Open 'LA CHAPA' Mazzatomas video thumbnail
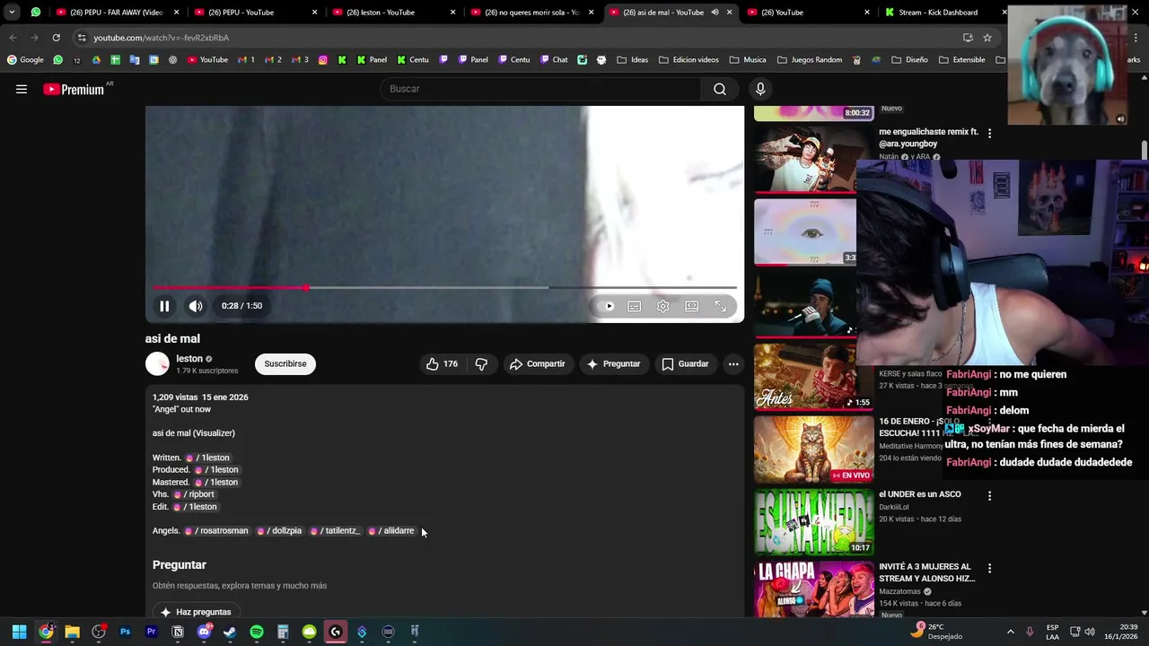The height and width of the screenshot is (646, 1149). 813,590
